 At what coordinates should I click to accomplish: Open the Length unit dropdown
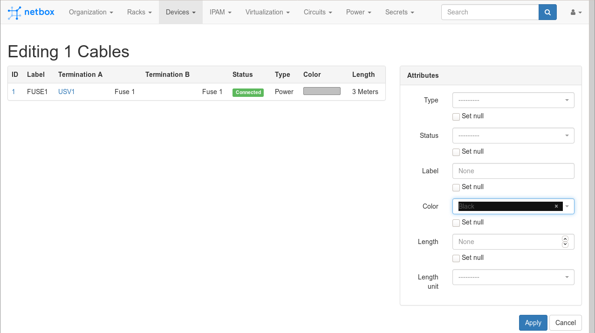(x=513, y=277)
